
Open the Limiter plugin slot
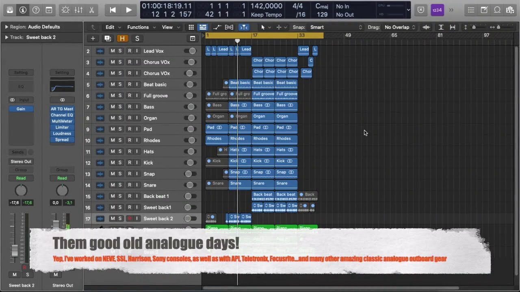click(62, 127)
